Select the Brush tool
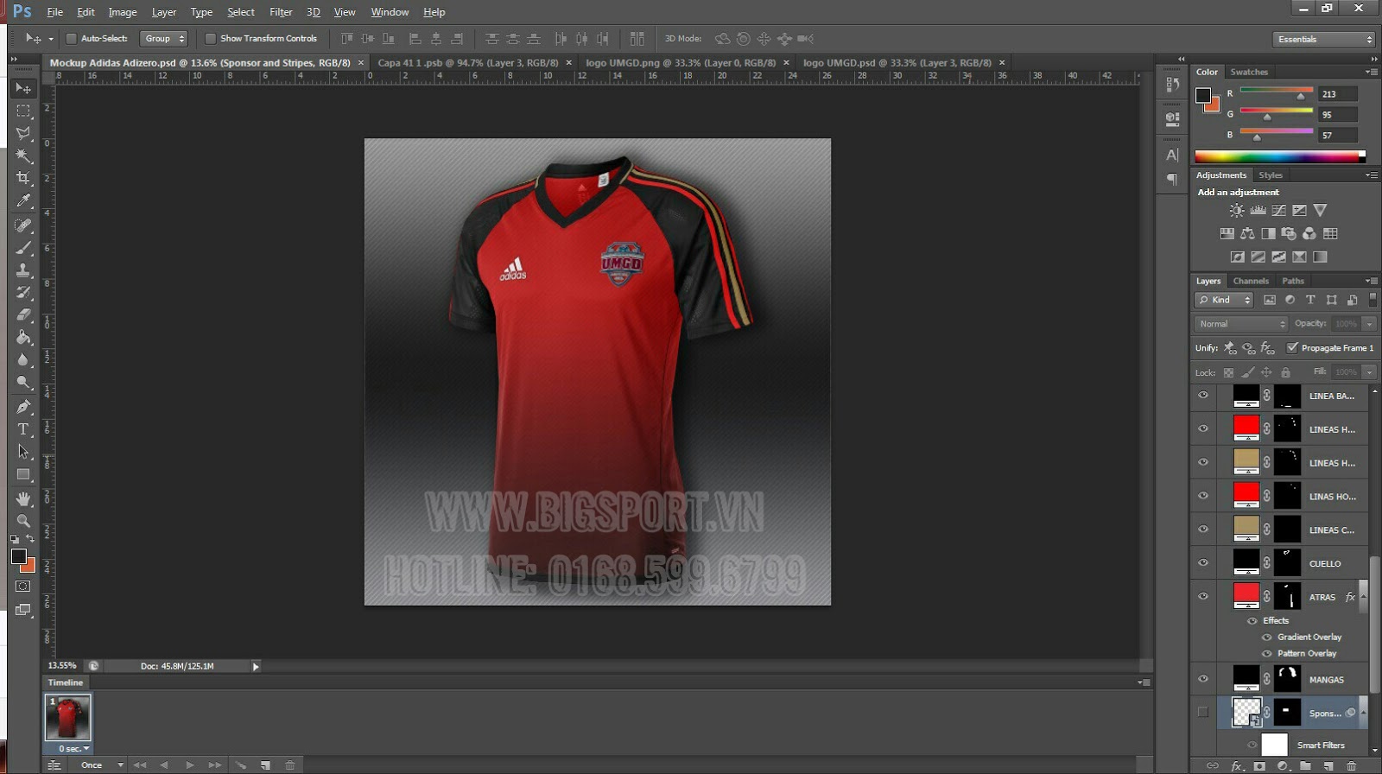1382x774 pixels. click(23, 248)
